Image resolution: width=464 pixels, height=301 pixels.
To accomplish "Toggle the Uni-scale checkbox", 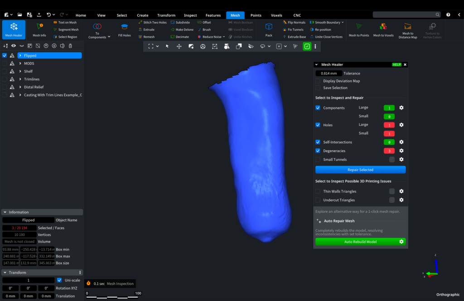I will [x=59, y=280].
